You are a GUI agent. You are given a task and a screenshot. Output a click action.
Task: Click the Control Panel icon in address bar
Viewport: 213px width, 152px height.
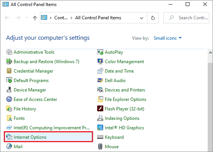(44, 17)
